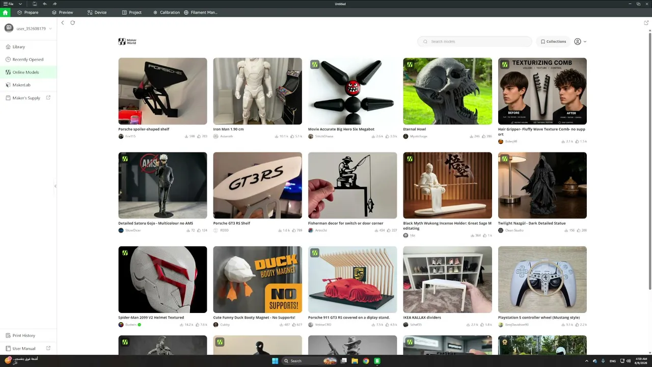Open Google Chrome from the taskbar
The width and height of the screenshot is (652, 367).
pyautogui.click(x=366, y=361)
